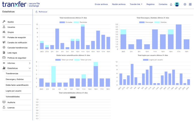Click the Refrescar refresh icon

coord(37,12)
